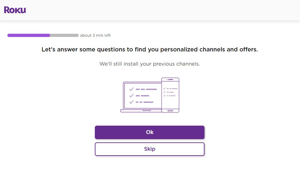This screenshot has height=170, width=300.
Task: Click the third checkmark on the laptop checklist
Action: (131, 102)
